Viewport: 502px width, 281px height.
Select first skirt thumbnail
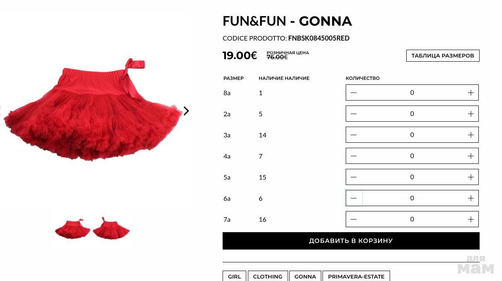pos(73,228)
